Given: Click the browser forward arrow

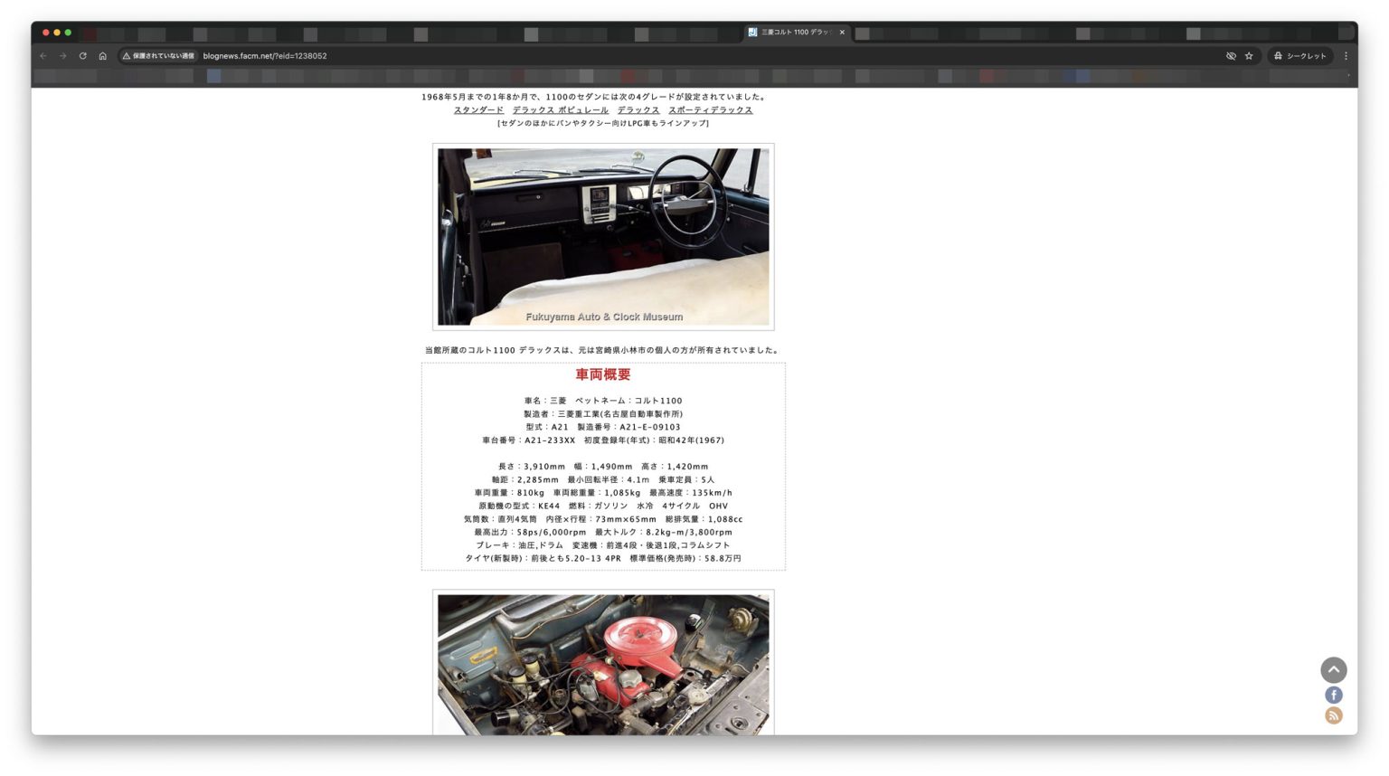Looking at the screenshot, I should (62, 56).
